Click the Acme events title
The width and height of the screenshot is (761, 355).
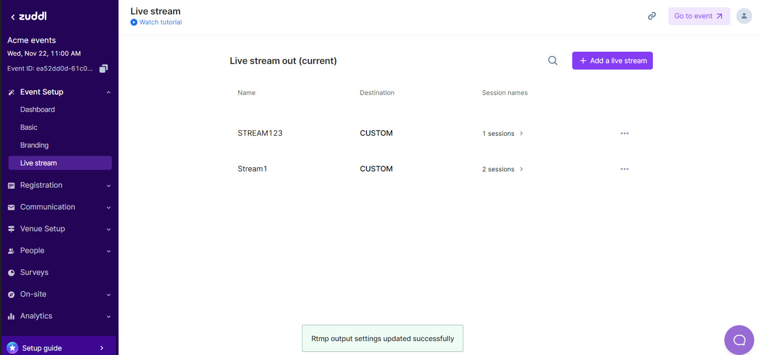pos(31,40)
